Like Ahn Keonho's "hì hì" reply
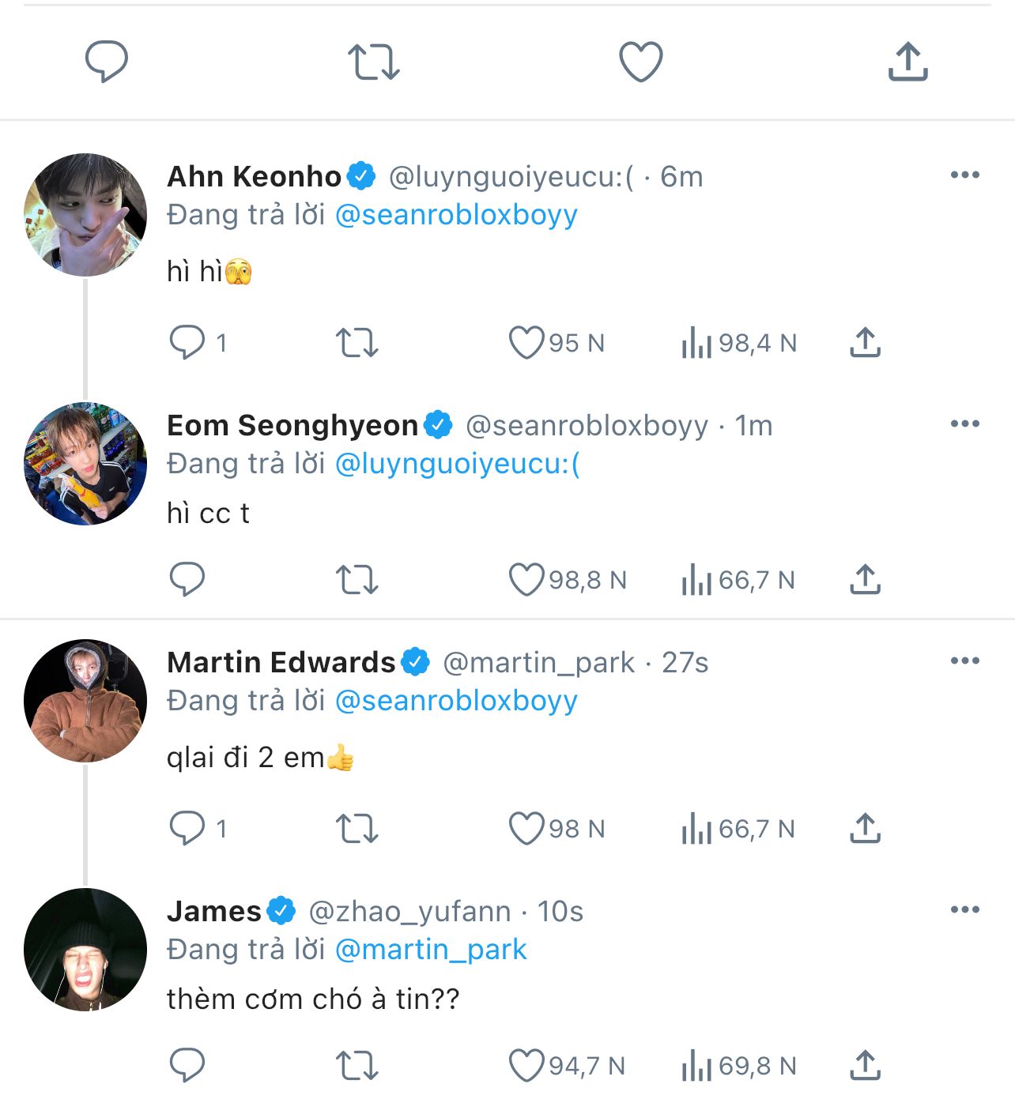Viewport: 1015px width, 1099px height. [x=526, y=342]
